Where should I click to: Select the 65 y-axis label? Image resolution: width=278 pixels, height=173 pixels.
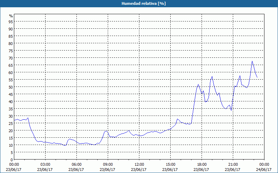(x=11, y=65)
